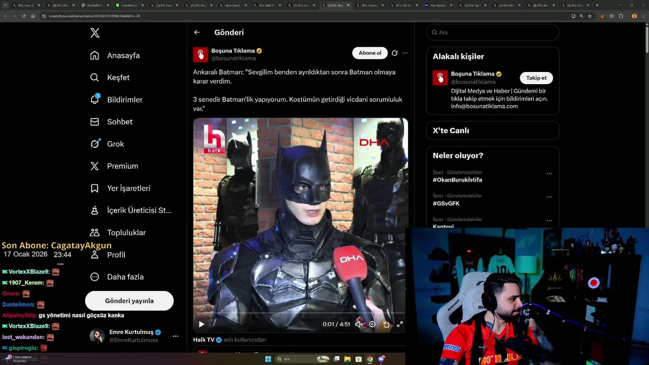
Task: Open the Windows Start menu
Action: pos(268,359)
